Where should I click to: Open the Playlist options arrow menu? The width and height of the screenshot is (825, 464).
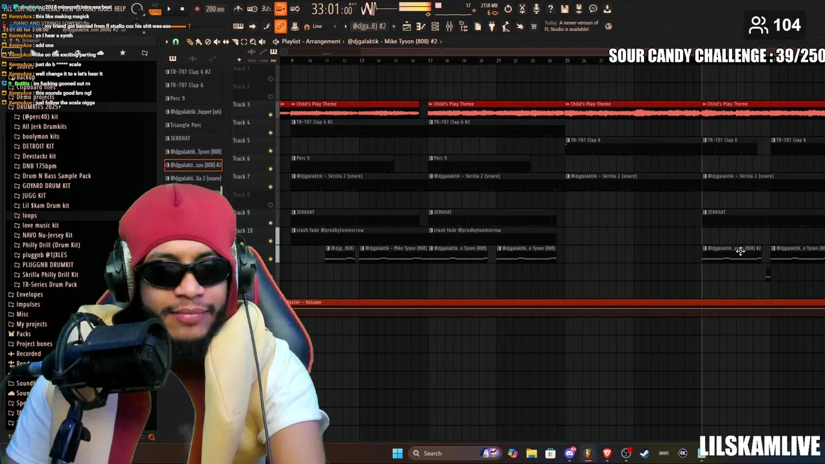tap(167, 42)
